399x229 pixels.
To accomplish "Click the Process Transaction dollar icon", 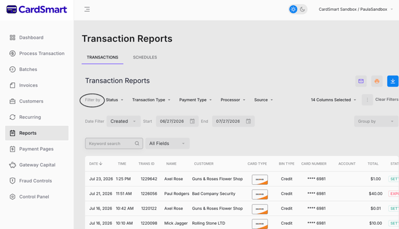I will pyautogui.click(x=13, y=54).
